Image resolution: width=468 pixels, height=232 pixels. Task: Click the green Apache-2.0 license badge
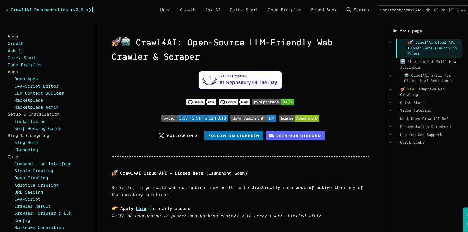point(307,118)
